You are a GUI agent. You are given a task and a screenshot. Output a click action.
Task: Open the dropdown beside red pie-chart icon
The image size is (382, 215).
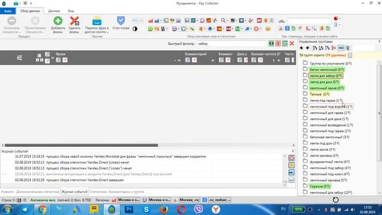(x=340, y=19)
